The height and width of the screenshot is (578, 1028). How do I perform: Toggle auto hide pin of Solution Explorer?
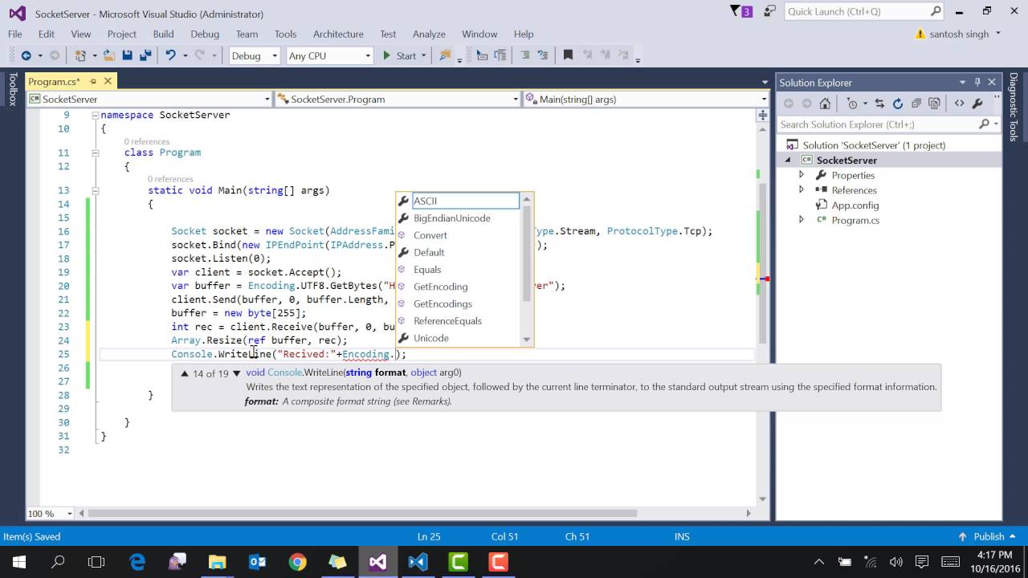[x=977, y=82]
